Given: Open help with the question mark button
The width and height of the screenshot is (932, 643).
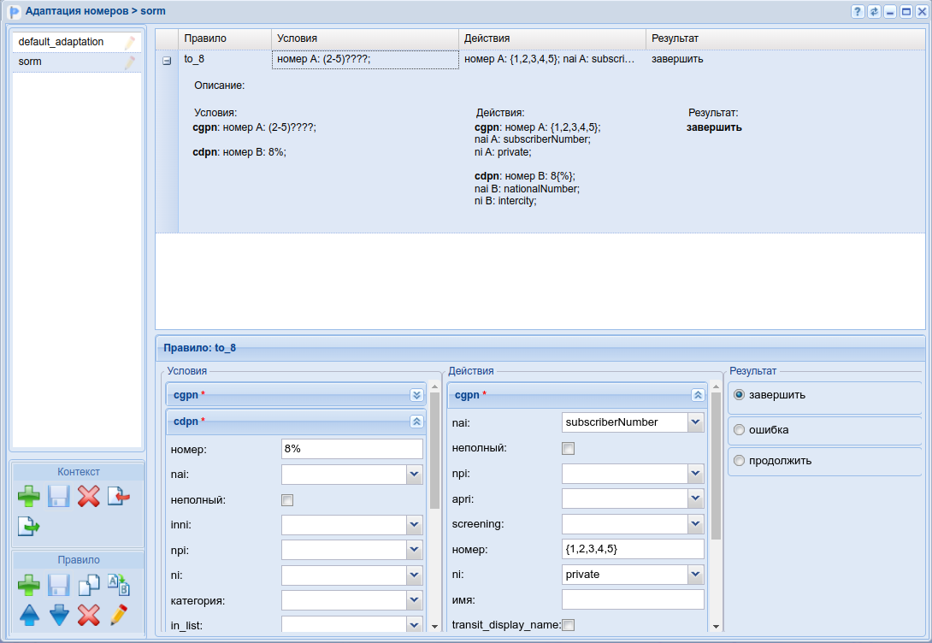Looking at the screenshot, I should coord(858,12).
